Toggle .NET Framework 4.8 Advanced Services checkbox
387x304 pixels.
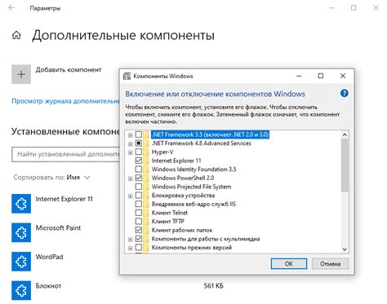(x=139, y=143)
